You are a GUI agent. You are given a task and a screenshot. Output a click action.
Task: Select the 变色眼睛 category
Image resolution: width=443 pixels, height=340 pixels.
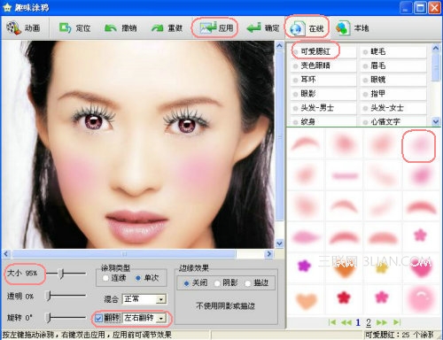coord(323,66)
